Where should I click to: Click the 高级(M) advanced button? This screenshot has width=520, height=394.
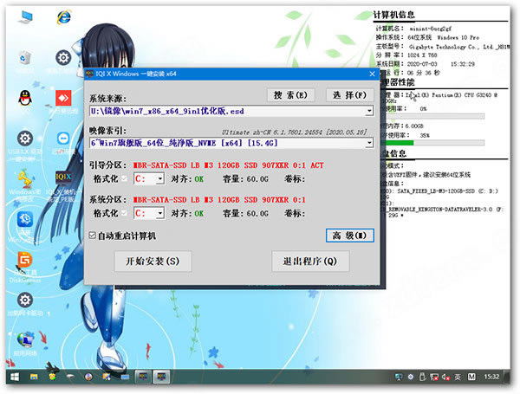click(349, 236)
